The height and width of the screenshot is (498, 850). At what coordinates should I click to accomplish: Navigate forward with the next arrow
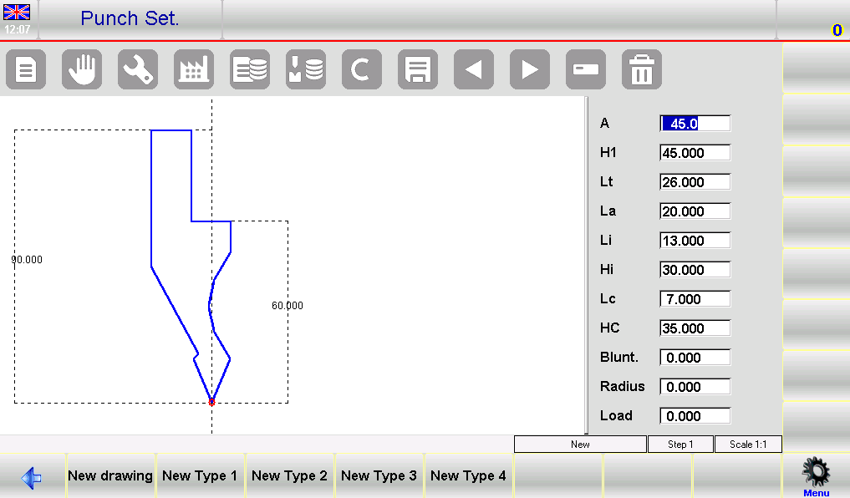pos(529,69)
